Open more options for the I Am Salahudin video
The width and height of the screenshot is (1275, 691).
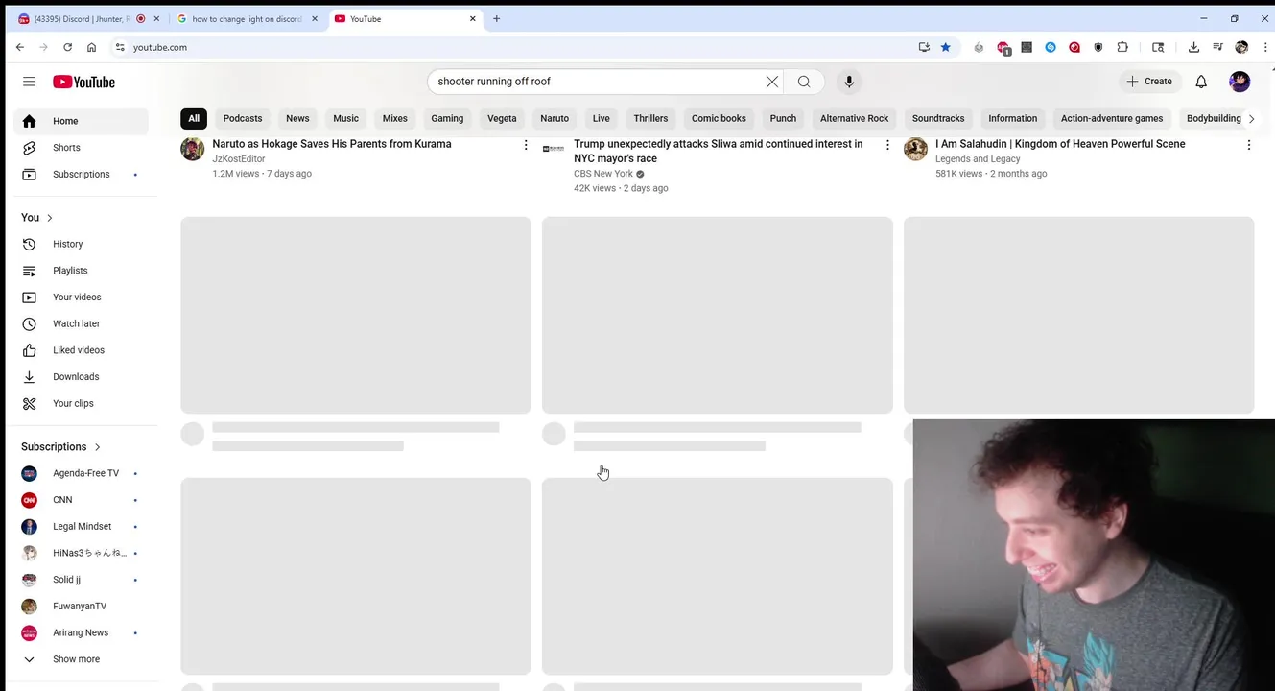pos(1248,145)
